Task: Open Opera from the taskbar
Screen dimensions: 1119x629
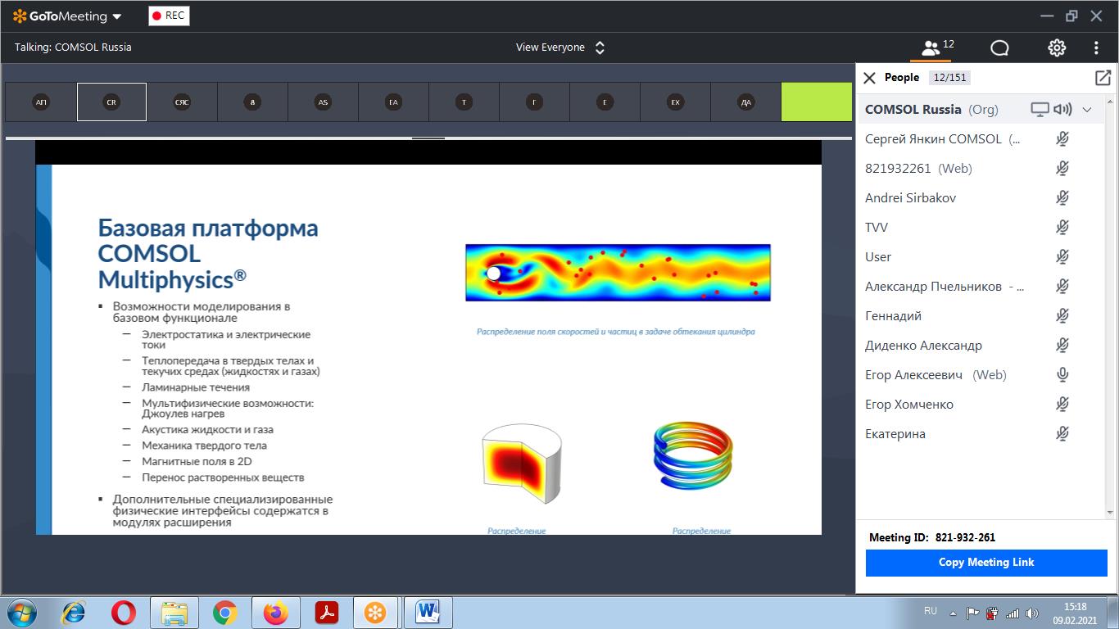Action: click(x=124, y=613)
